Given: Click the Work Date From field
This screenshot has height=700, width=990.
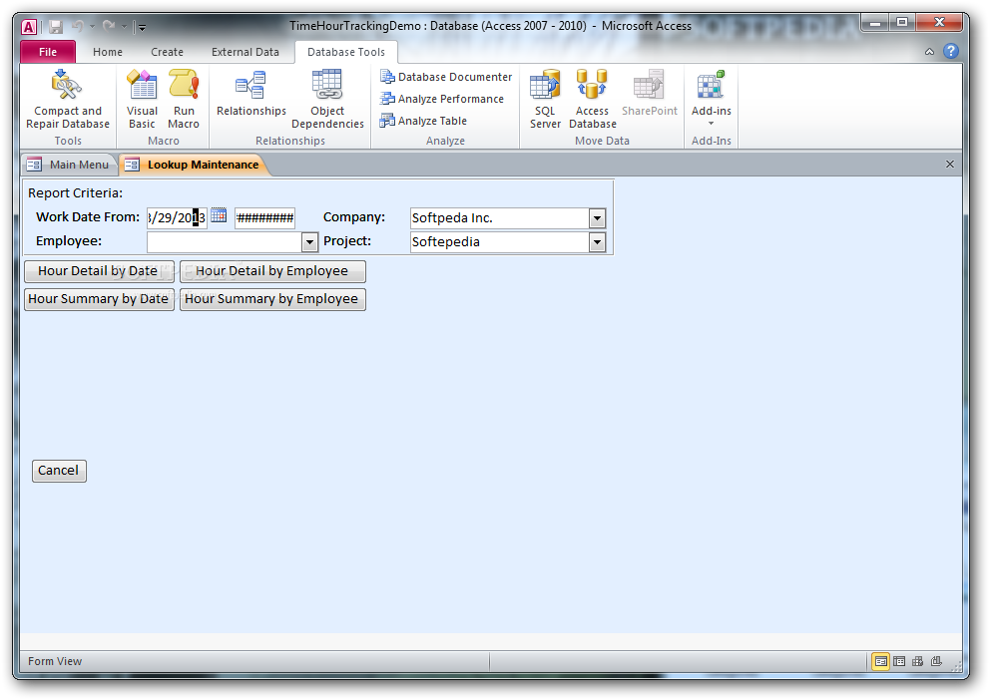Looking at the screenshot, I should (177, 218).
